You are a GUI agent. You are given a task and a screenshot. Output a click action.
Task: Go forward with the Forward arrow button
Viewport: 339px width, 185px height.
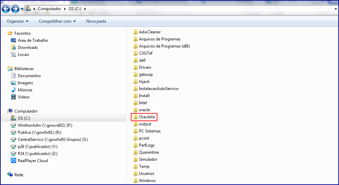point(15,9)
